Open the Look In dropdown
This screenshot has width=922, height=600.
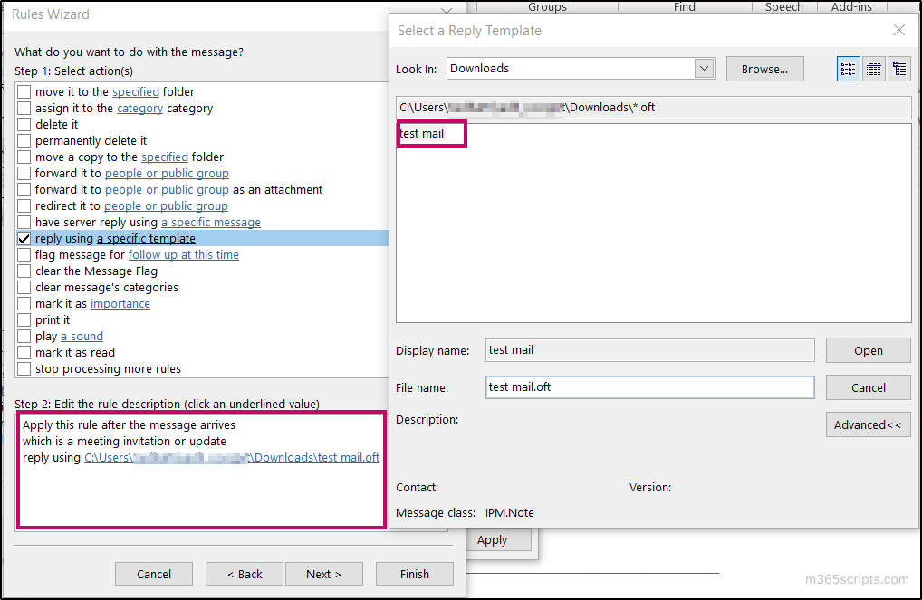[704, 68]
